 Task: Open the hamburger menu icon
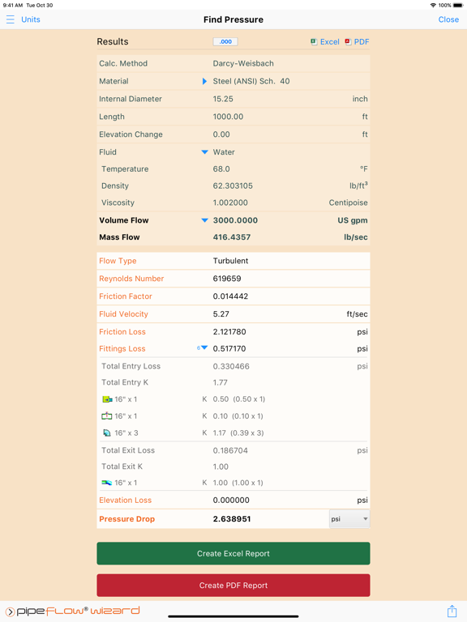[x=11, y=19]
